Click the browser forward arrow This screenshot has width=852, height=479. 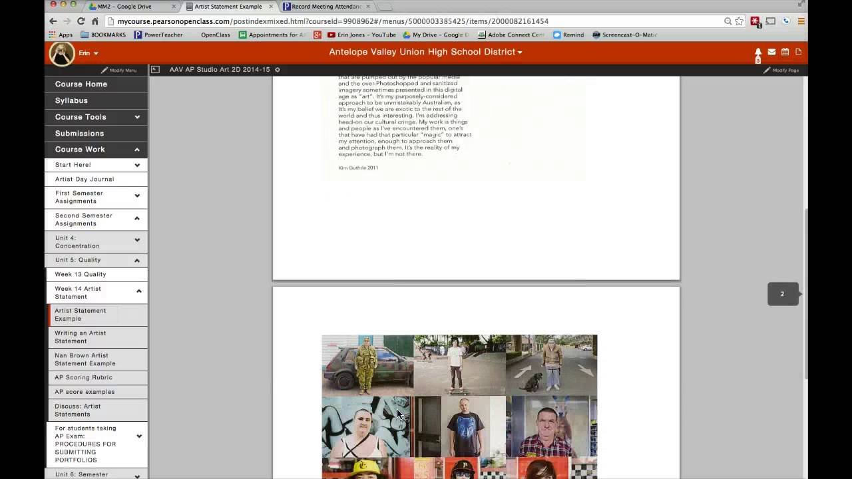pos(67,21)
